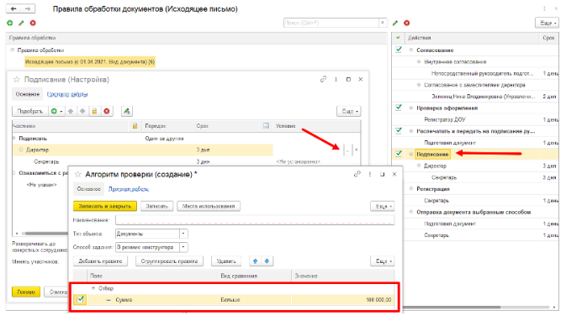Toggle checkbox for Проверка оформления action
Screen dimensions: 566x316
[x=399, y=107]
